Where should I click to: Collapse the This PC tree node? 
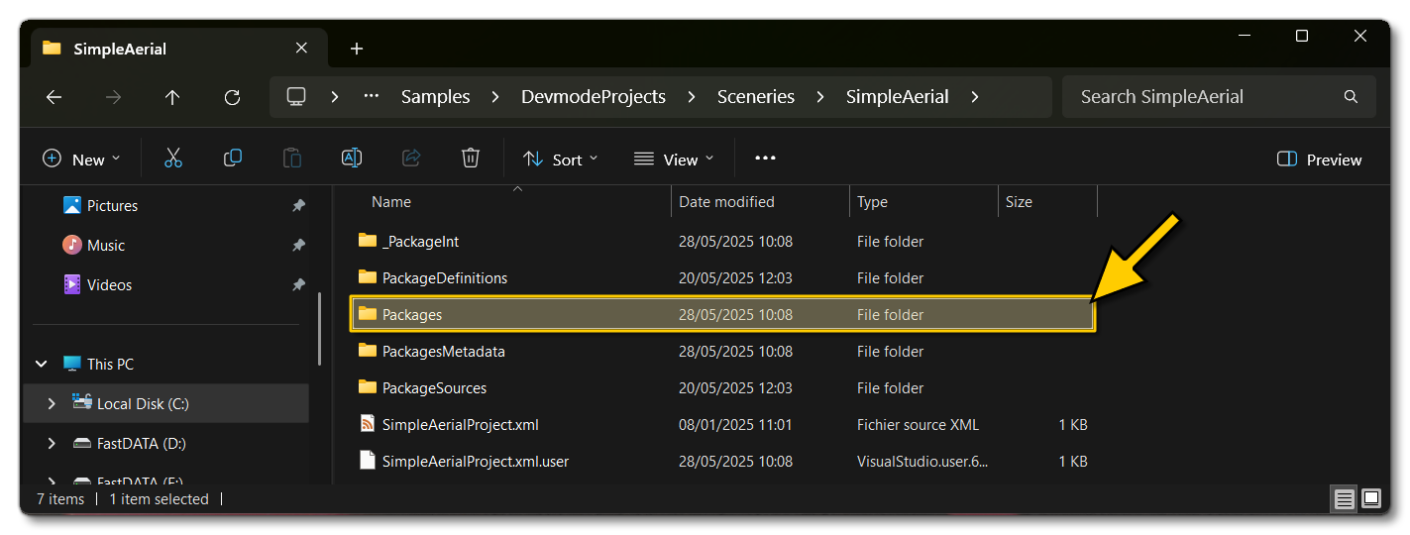pos(42,365)
